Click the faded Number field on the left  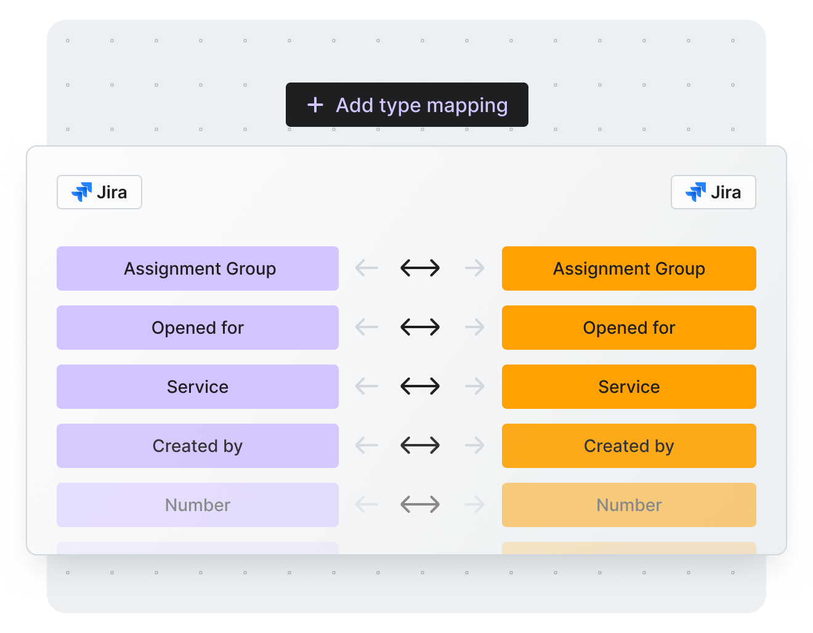point(197,504)
